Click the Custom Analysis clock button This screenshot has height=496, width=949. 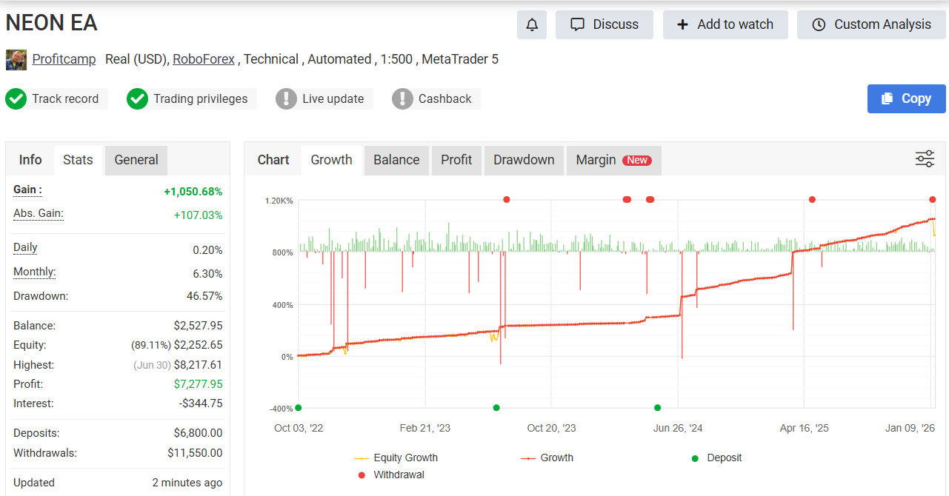click(x=871, y=24)
